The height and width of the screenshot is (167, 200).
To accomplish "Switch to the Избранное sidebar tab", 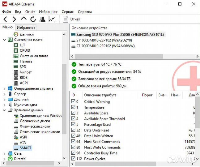I will (26, 28).
